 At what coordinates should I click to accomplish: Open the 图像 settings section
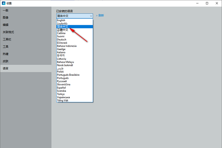(x=26, y=17)
